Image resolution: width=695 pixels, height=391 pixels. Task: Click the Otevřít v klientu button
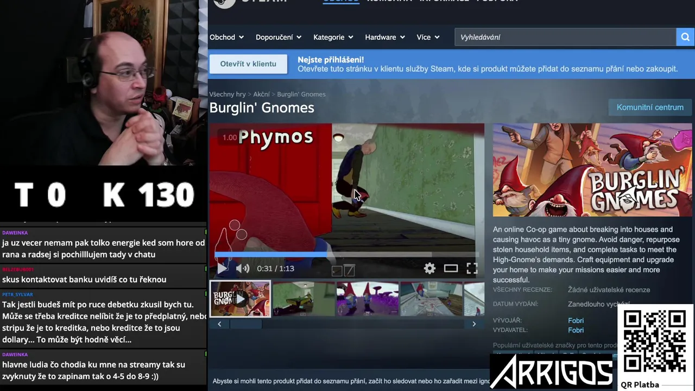248,64
